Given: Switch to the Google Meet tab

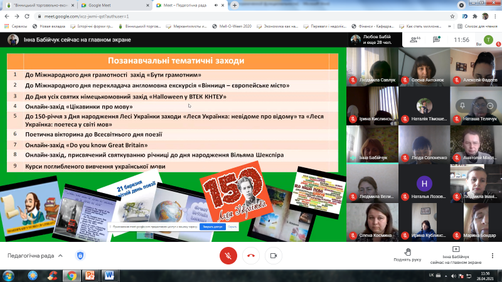Looking at the screenshot, I should [114, 6].
